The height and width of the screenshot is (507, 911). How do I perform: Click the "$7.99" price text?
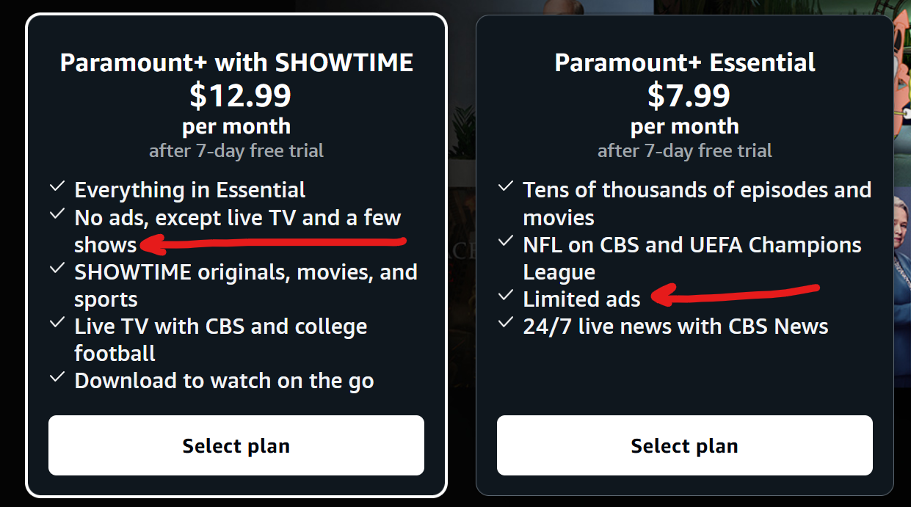tap(684, 96)
